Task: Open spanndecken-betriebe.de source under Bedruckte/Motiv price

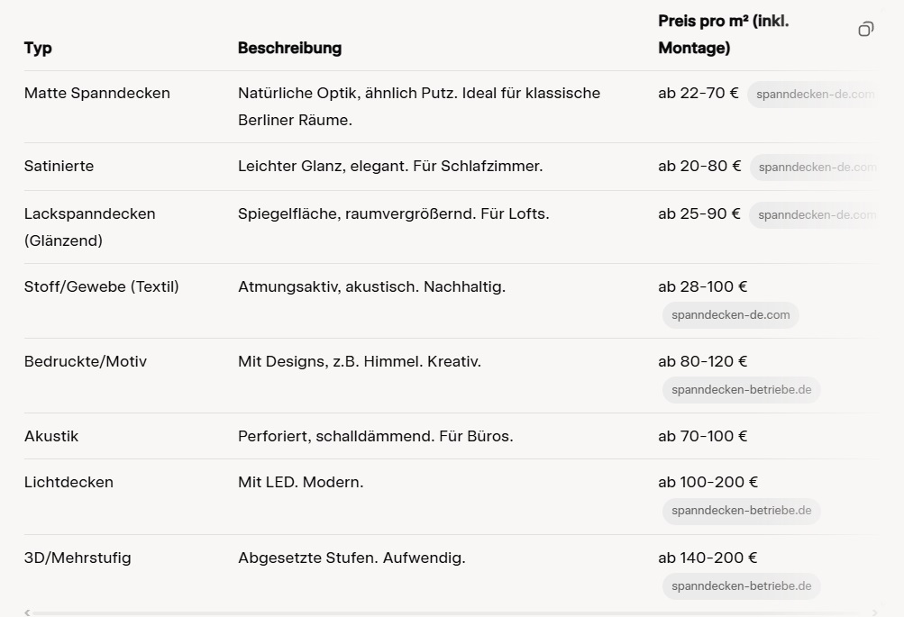Action: (741, 390)
